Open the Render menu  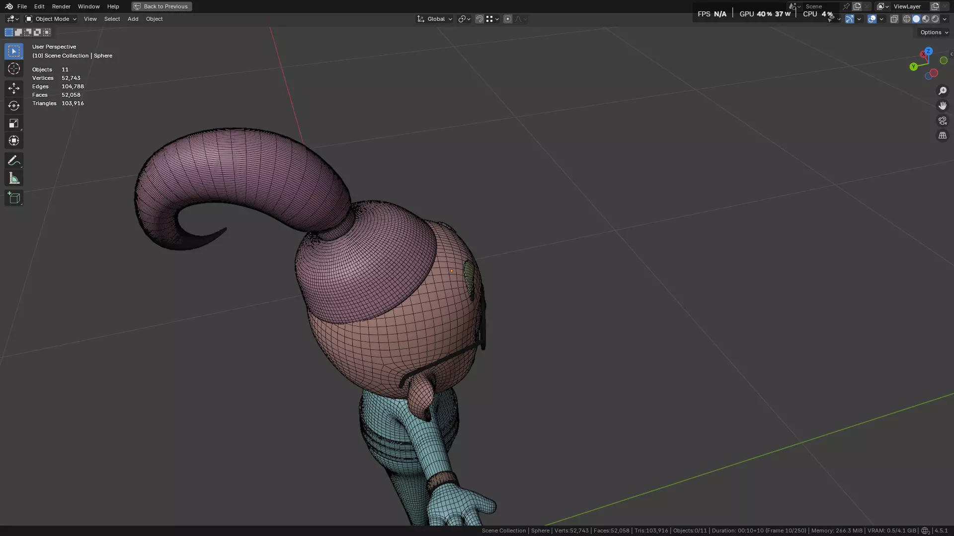[61, 6]
